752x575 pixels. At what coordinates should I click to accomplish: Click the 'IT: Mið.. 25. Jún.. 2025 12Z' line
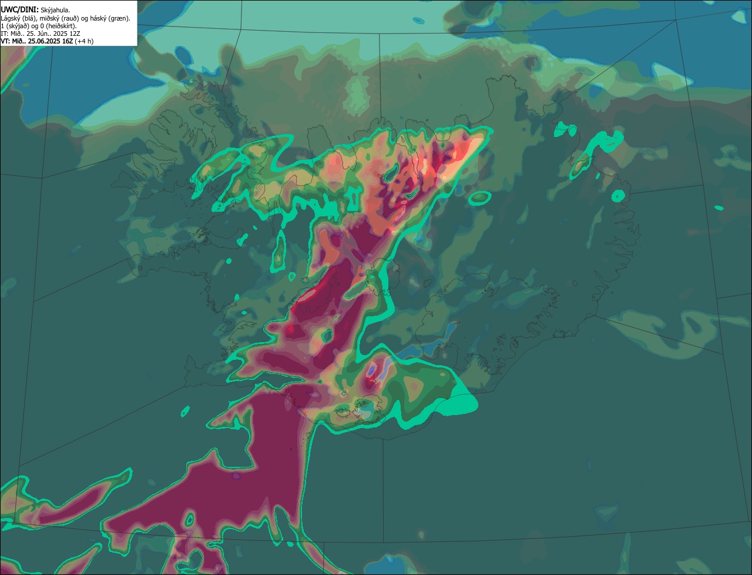tap(41, 34)
